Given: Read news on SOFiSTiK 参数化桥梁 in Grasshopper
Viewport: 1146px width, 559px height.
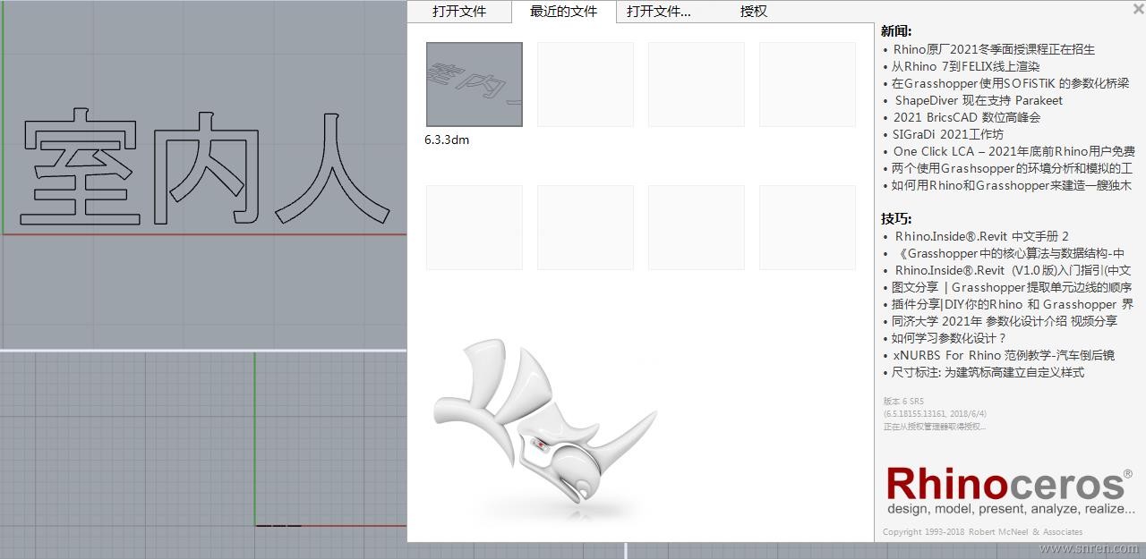Looking at the screenshot, I should tap(1011, 83).
